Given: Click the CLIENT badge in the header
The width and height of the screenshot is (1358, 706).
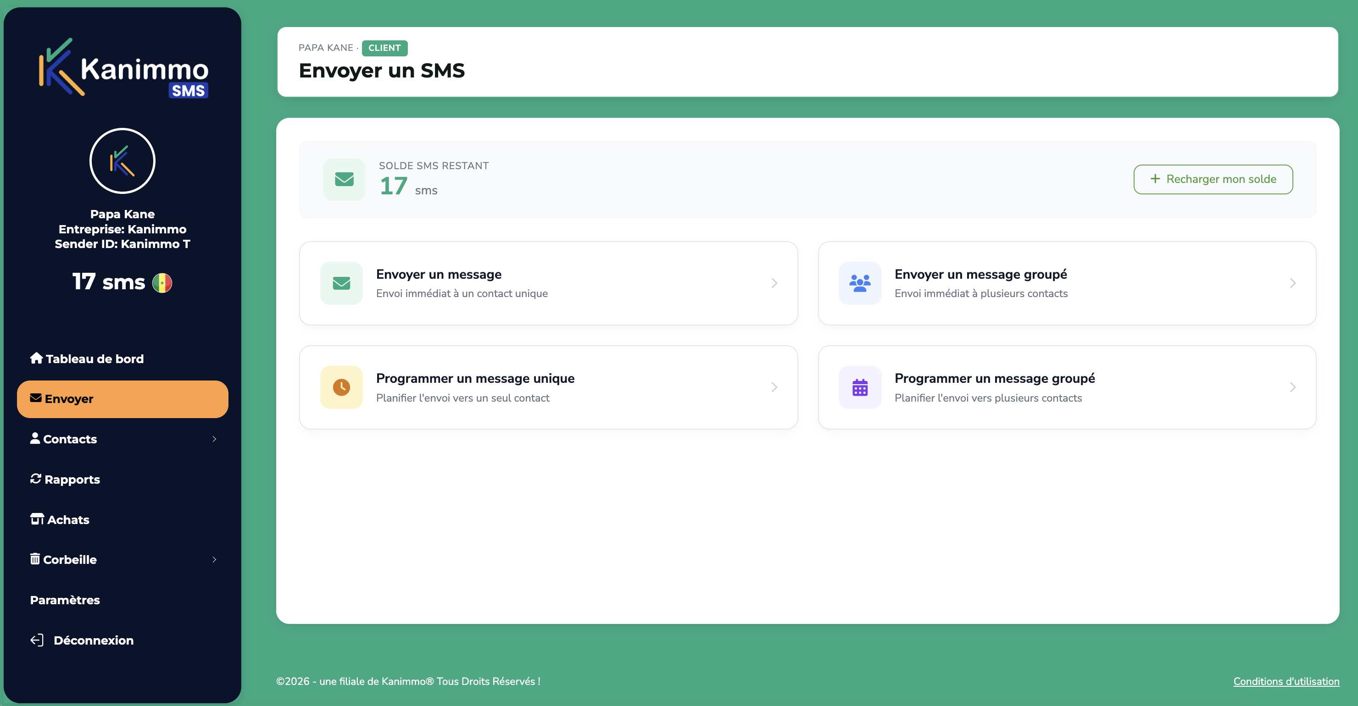Looking at the screenshot, I should [384, 48].
